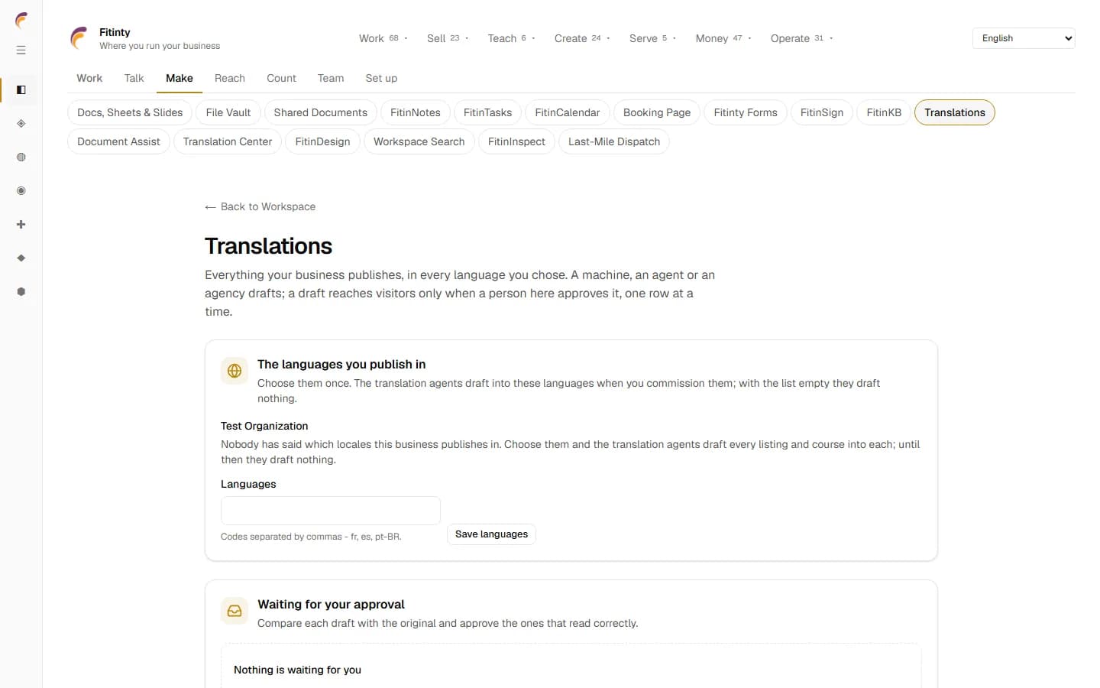Click the Fitinty header logo beside the brand name
The width and height of the screenshot is (1100, 688).
tap(79, 38)
